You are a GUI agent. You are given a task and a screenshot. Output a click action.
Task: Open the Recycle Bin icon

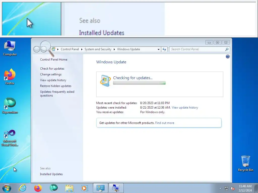pos(245,163)
